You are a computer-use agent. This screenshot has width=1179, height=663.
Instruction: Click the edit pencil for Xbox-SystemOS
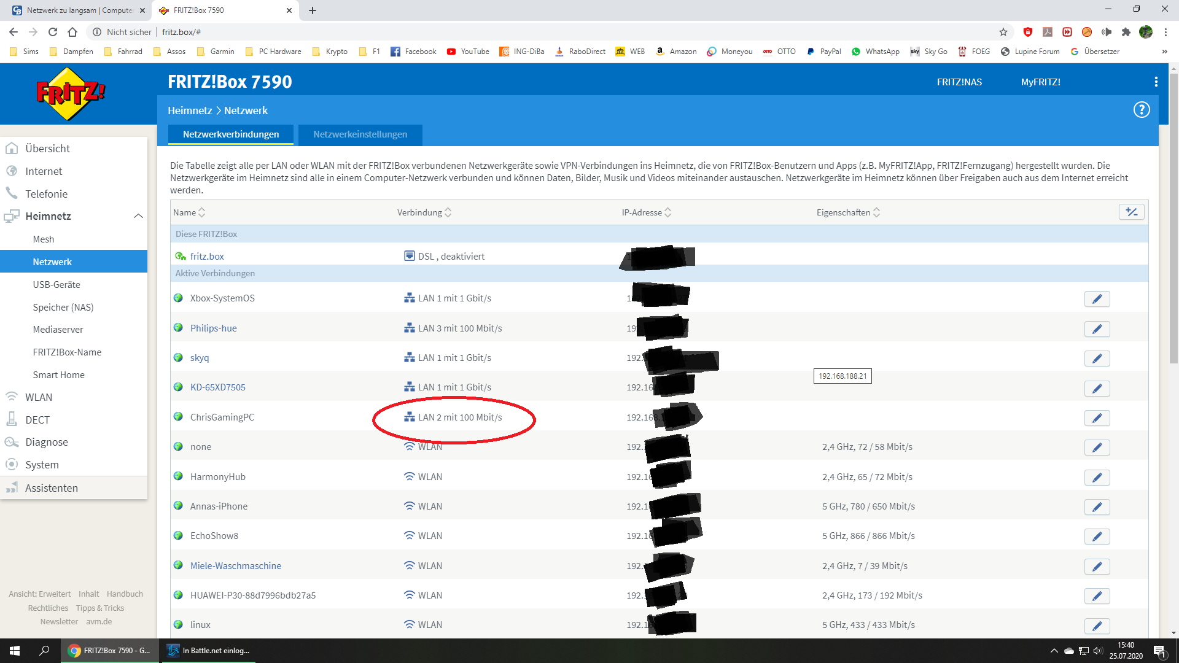click(x=1097, y=299)
